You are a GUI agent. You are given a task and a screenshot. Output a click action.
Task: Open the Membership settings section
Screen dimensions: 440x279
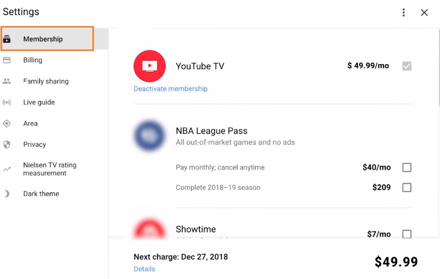pyautogui.click(x=55, y=39)
